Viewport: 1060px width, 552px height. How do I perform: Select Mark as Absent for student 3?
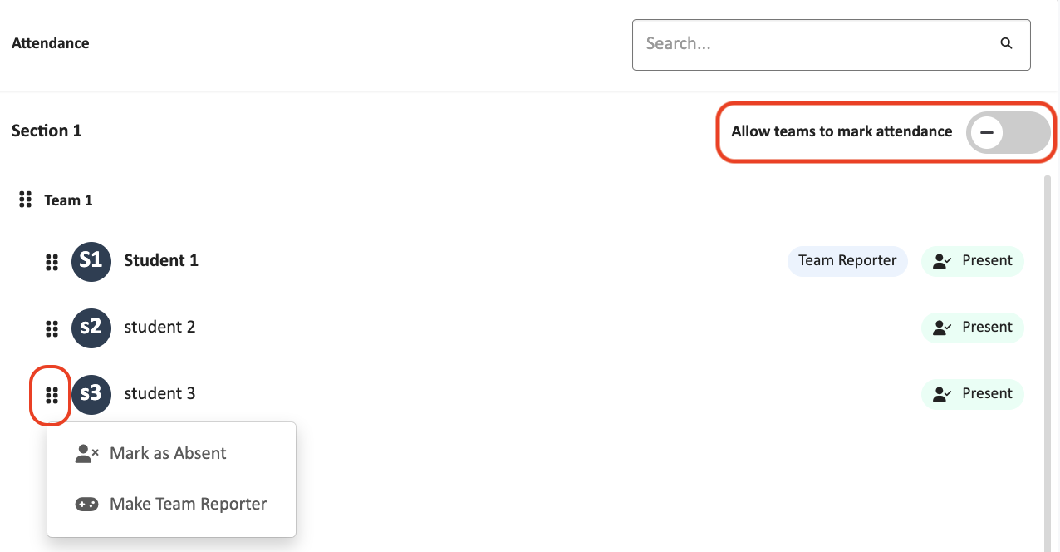click(x=168, y=453)
